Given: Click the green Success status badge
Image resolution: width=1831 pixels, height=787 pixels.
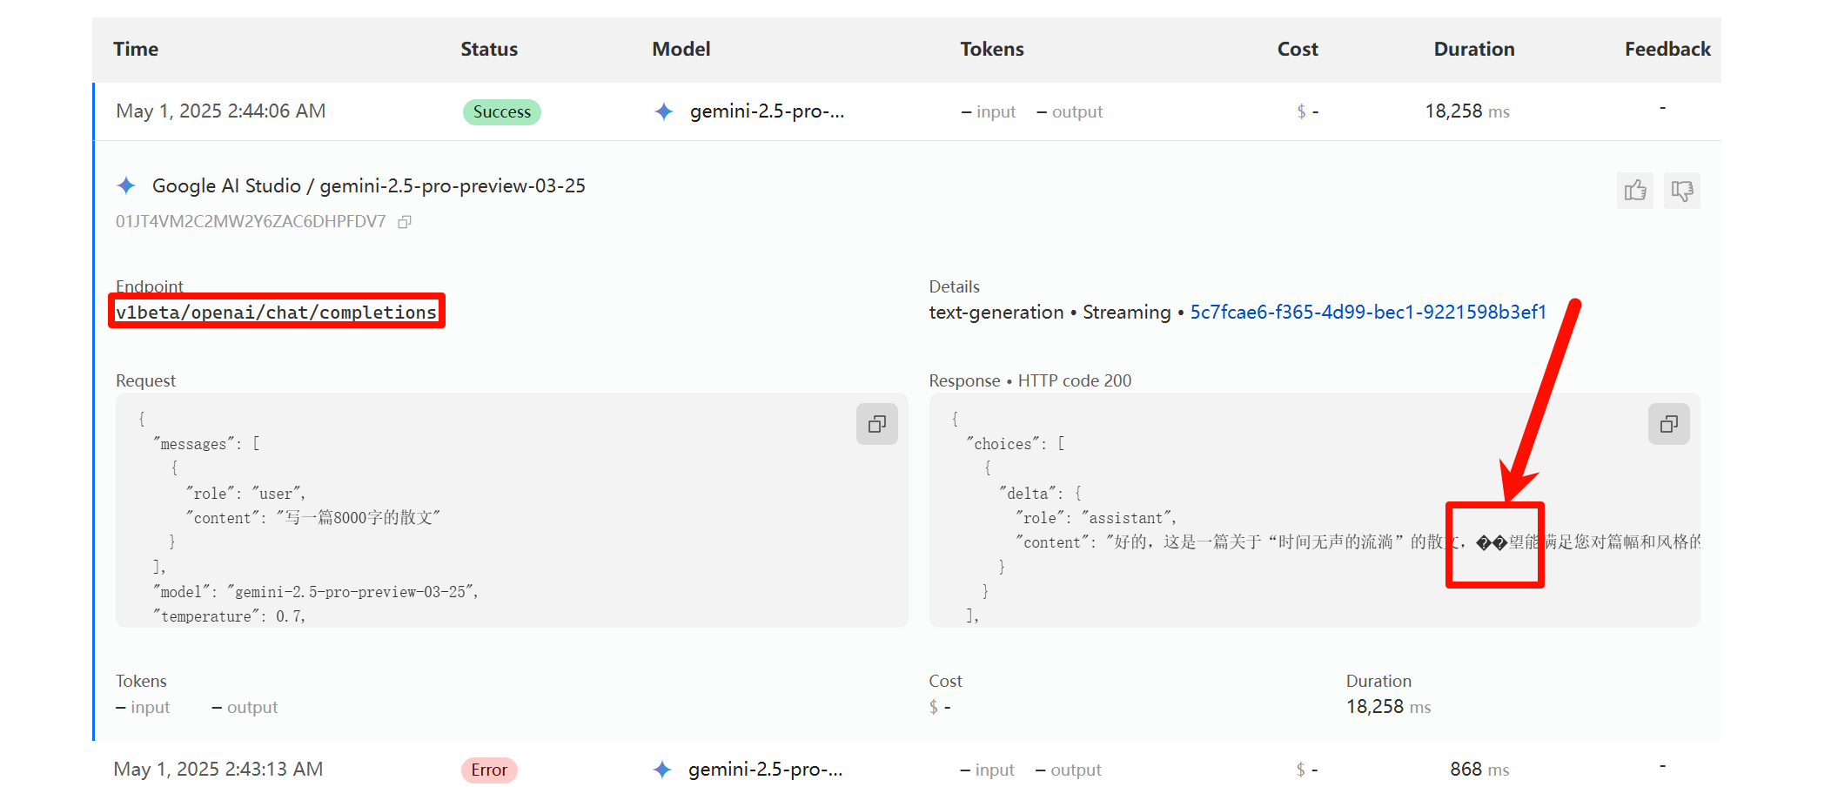Looking at the screenshot, I should (x=501, y=112).
